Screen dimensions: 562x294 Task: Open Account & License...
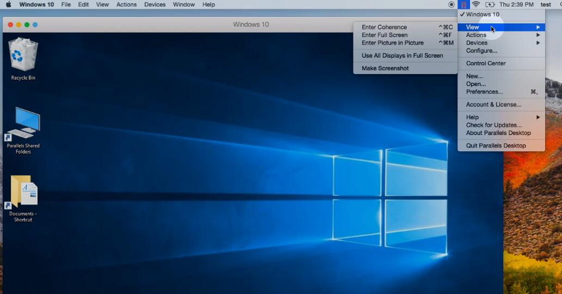pos(502,105)
